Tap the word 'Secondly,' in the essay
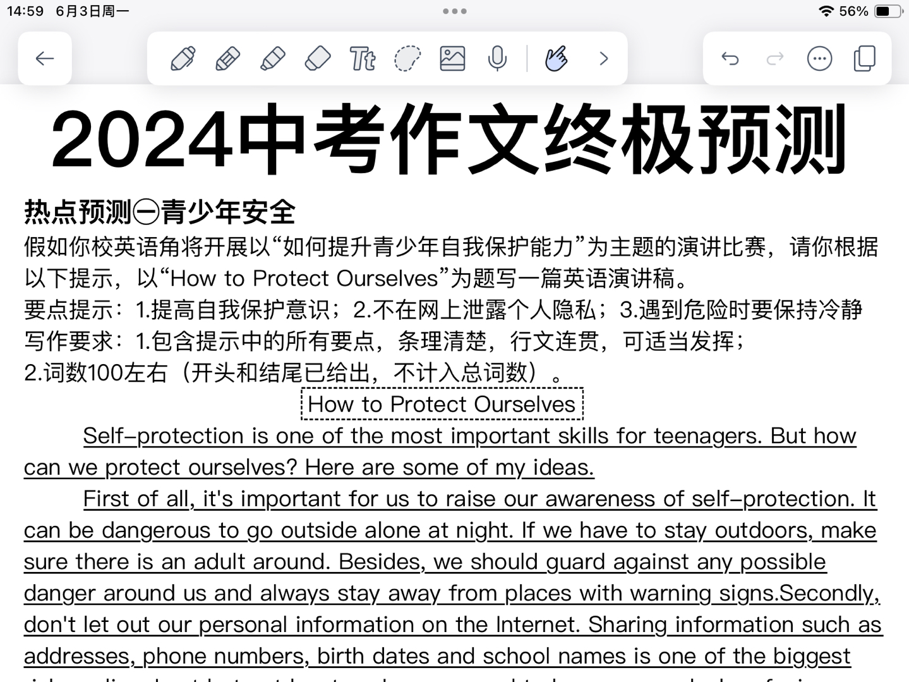This screenshot has width=909, height=682. pos(829,593)
